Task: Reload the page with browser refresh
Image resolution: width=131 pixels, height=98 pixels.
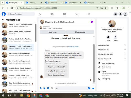Action: click(x=12, y=8)
